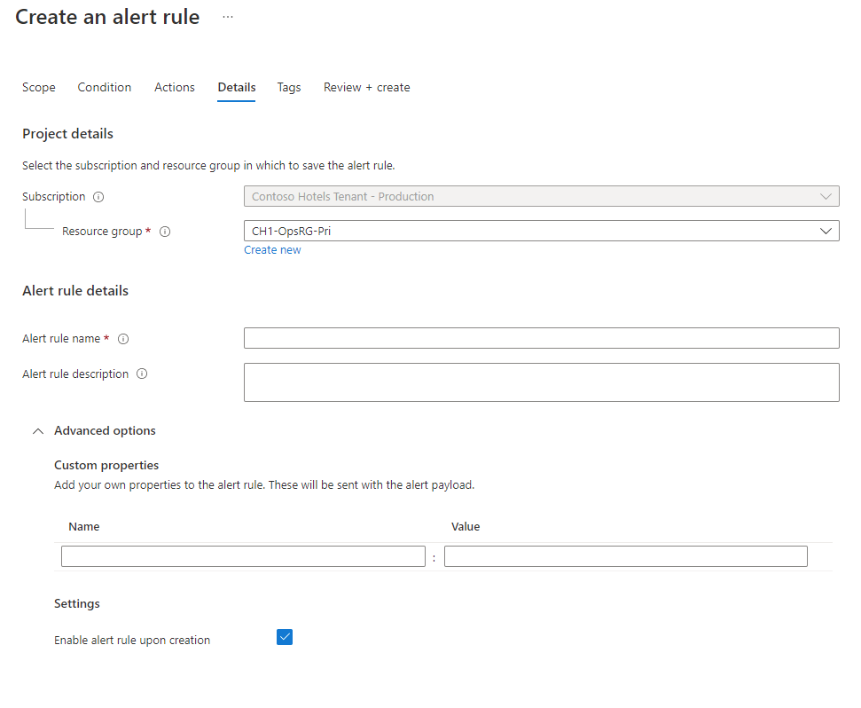This screenshot has width=861, height=708.
Task: Open the Subscription dropdown
Action: coord(542,196)
